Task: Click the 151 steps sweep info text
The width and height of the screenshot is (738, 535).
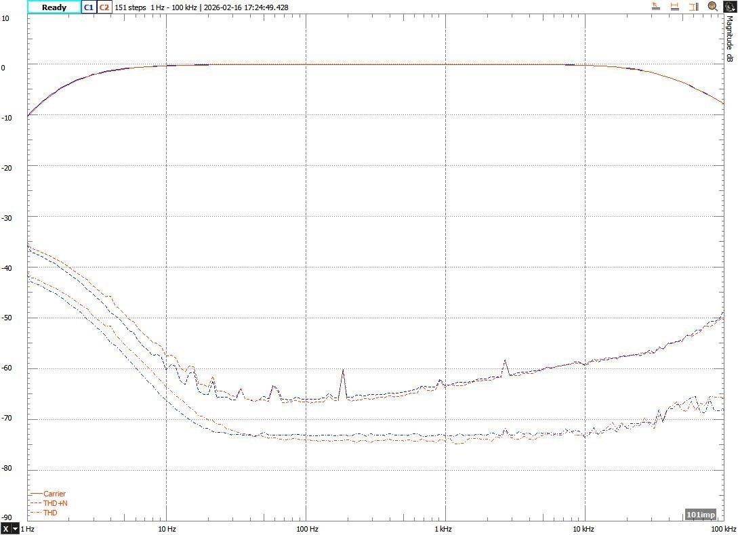Action: pos(130,7)
